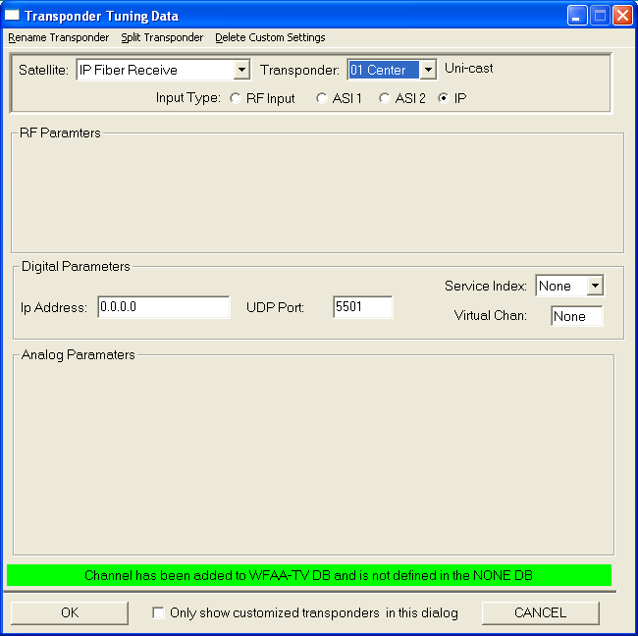The height and width of the screenshot is (636, 638).
Task: Open the Satellite dropdown list
Action: (x=241, y=70)
